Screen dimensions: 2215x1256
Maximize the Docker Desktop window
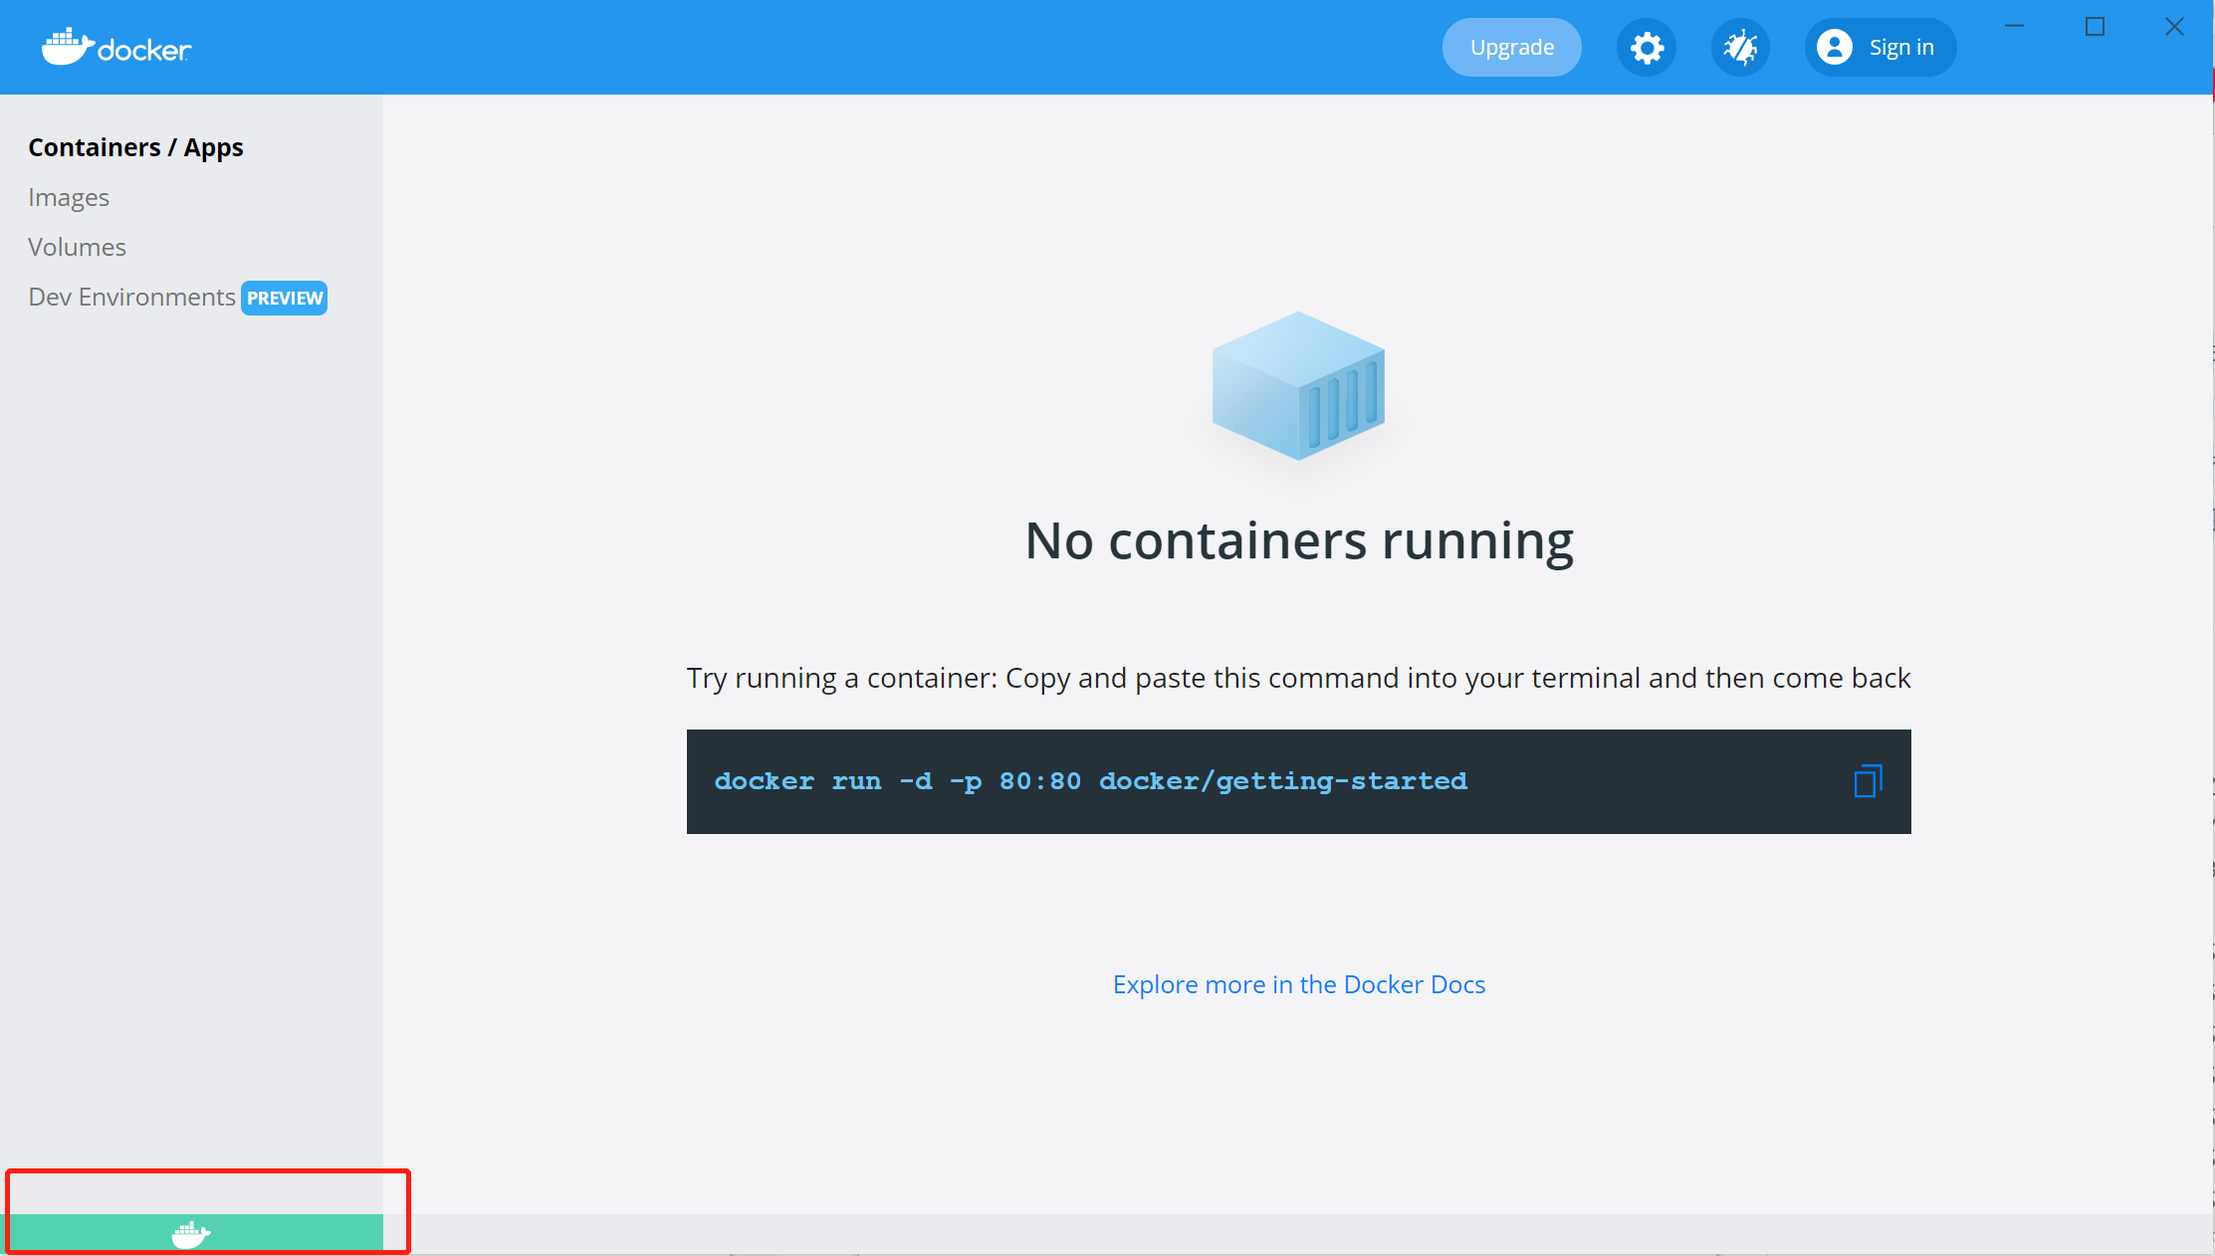[x=2095, y=27]
